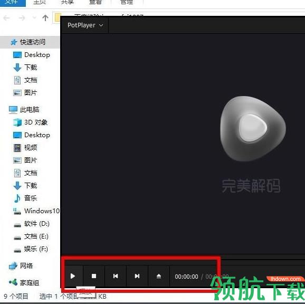
Task: Open the PotPlayer main menu dropdown
Action: (85, 25)
